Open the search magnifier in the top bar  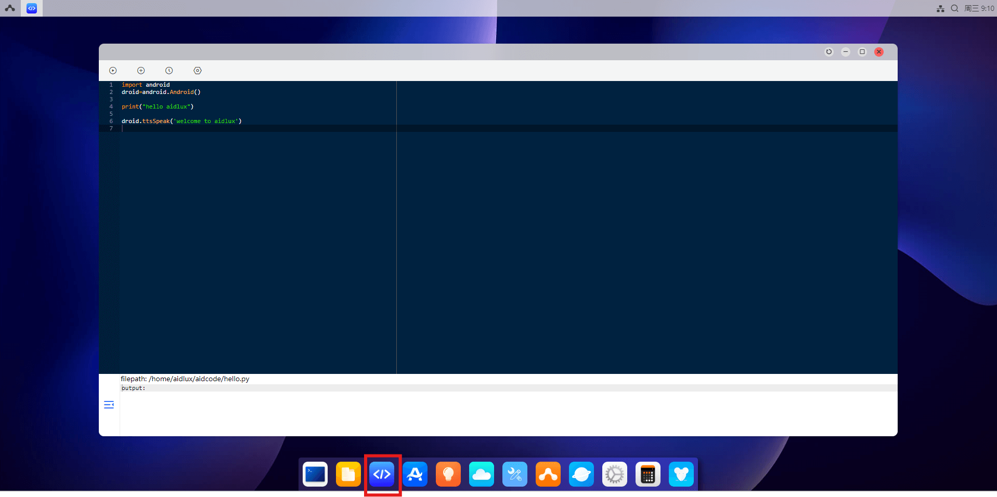coord(955,8)
